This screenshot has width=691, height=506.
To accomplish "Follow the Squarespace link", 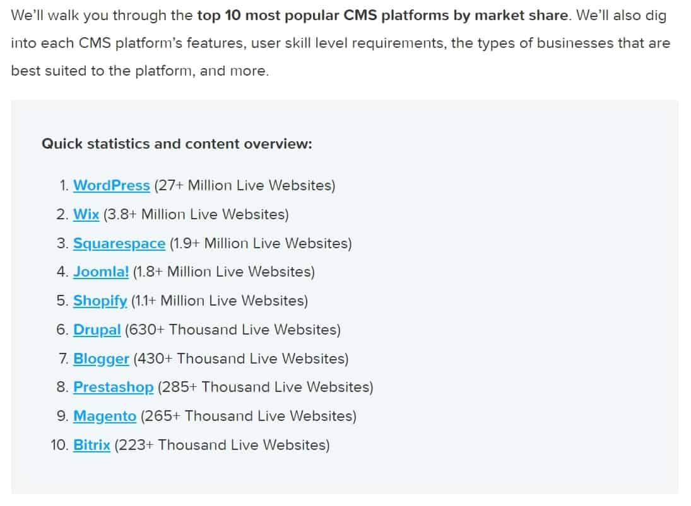I will pyautogui.click(x=119, y=243).
